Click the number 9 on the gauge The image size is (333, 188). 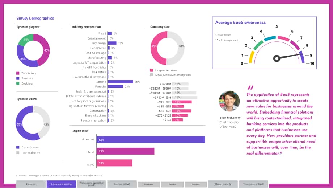coord(311,56)
